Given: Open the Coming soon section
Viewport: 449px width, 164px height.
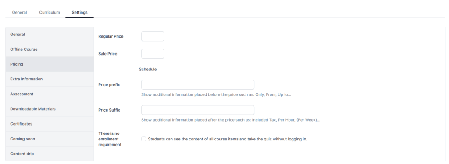Looking at the screenshot, I should tap(50, 139).
